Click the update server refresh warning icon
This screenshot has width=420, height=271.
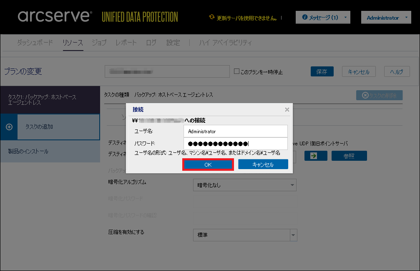coord(212,18)
